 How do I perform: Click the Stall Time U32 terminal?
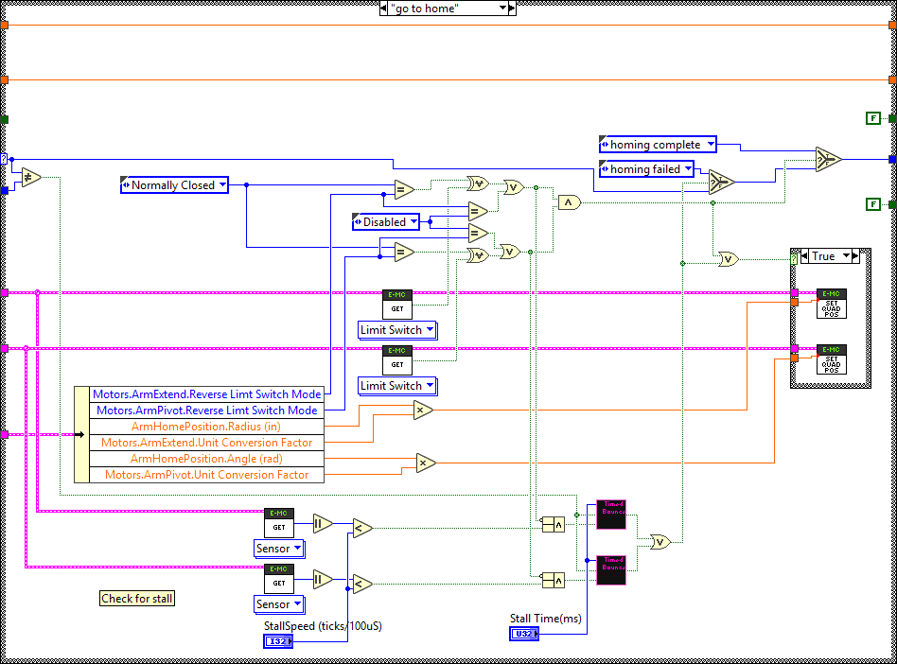[x=524, y=634]
